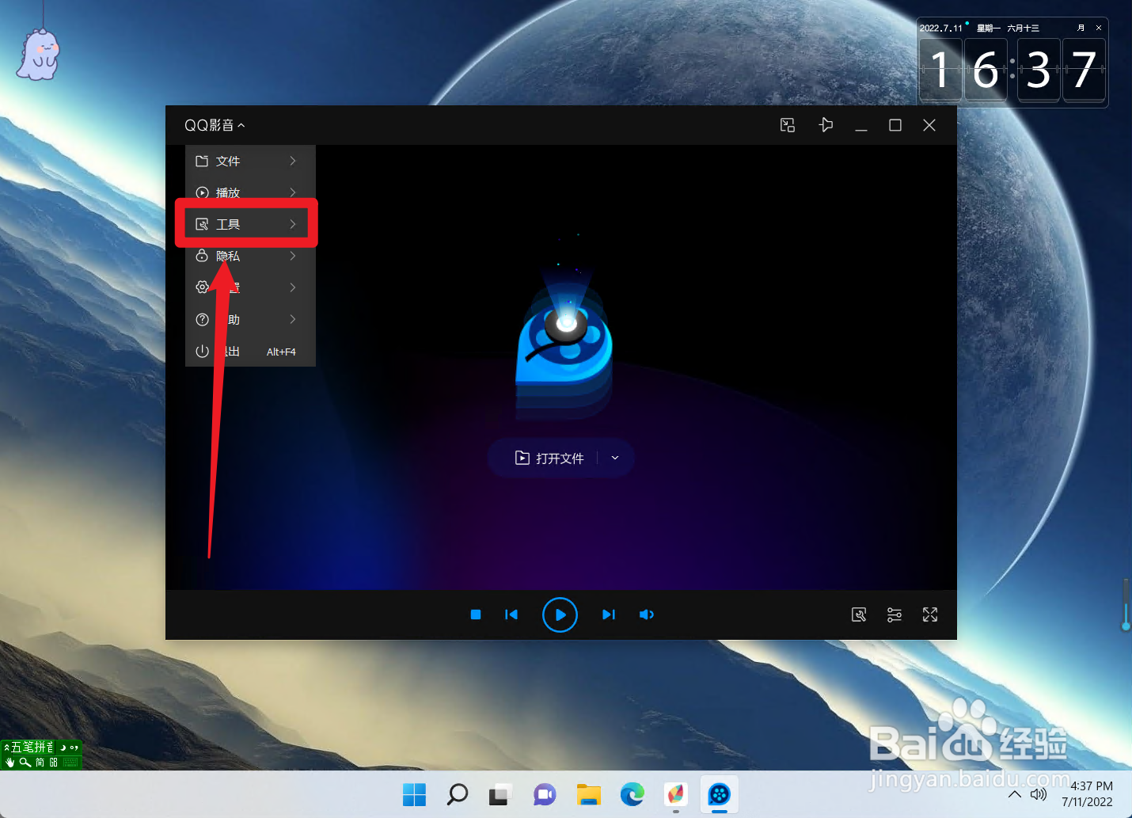Open taskbar Search

click(x=457, y=794)
